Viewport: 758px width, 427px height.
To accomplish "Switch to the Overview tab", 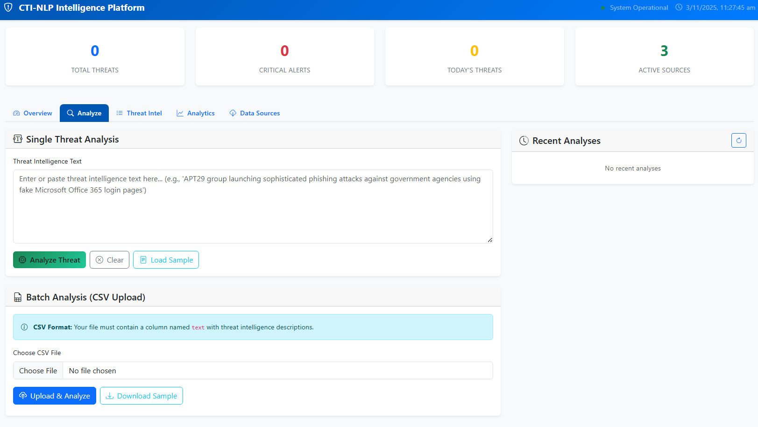I will 32,113.
